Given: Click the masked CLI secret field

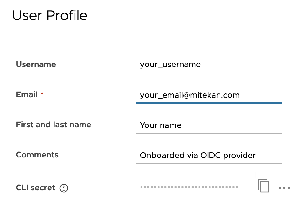Looking at the screenshot, I should [195, 187].
